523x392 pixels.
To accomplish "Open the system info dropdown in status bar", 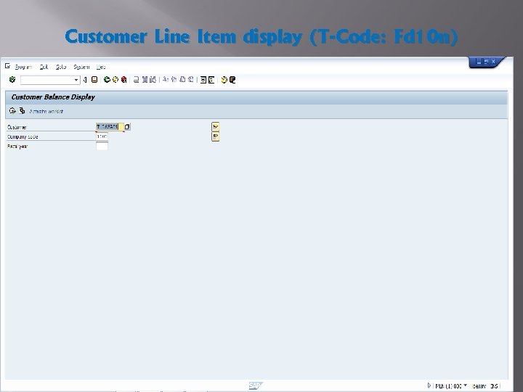I will pyautogui.click(x=466, y=385).
